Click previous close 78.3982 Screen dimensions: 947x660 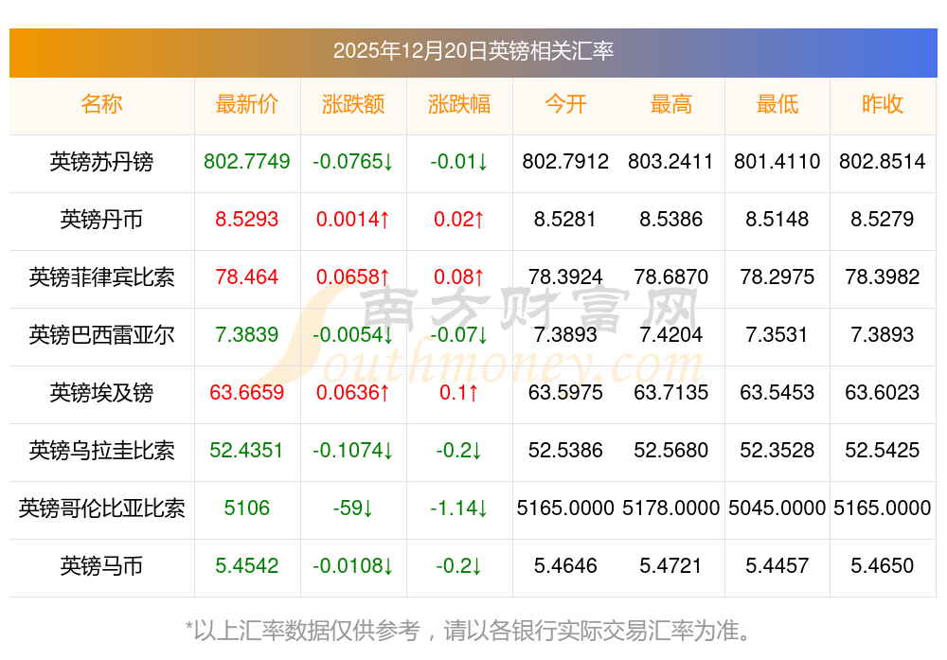pos(883,277)
